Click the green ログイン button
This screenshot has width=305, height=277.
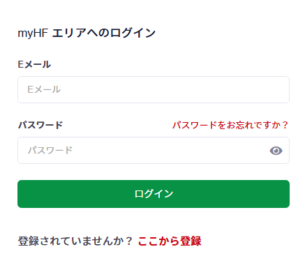154,194
